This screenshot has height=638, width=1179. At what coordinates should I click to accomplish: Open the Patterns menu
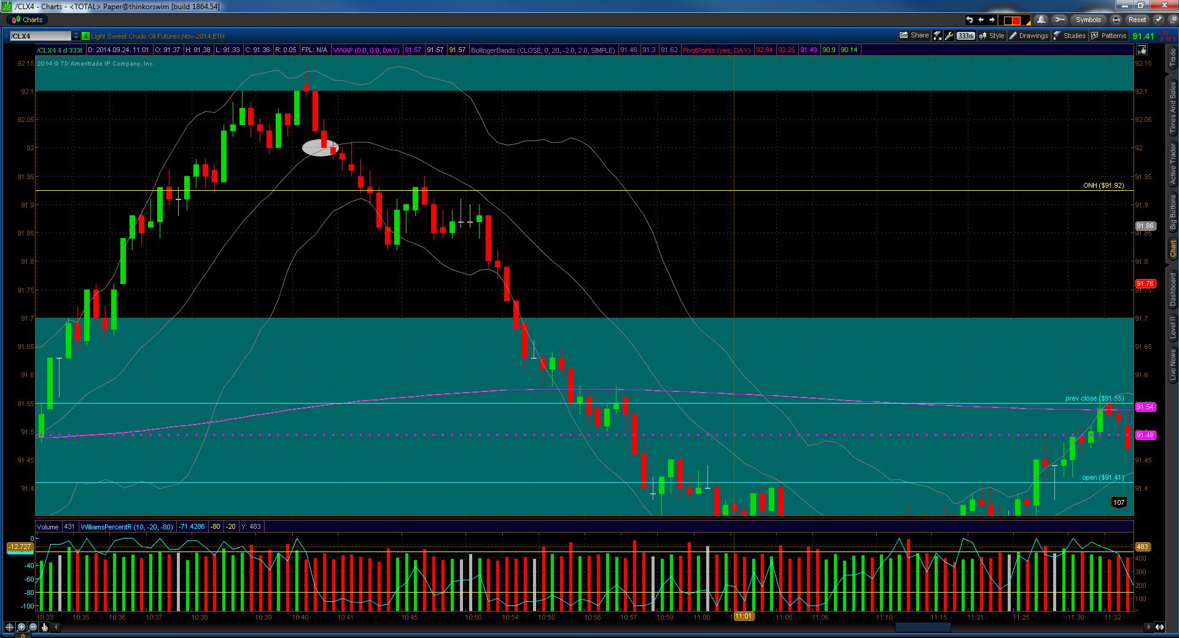[x=1108, y=36]
